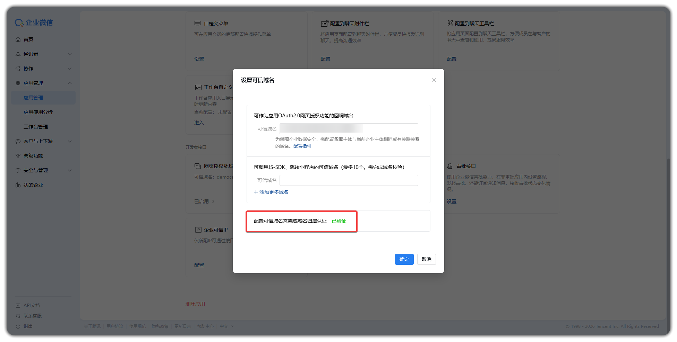
Task: Open the 高级功能 advanced features icon
Action: point(18,156)
